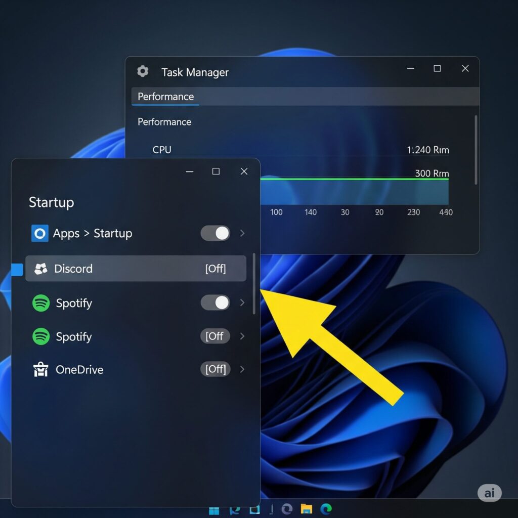Viewport: 518px width, 518px height.
Task: Switch to the underlined Performance tab
Action: 165,97
